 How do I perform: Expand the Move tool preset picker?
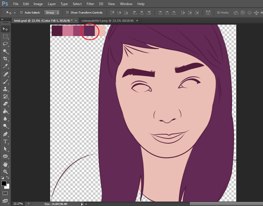point(14,13)
